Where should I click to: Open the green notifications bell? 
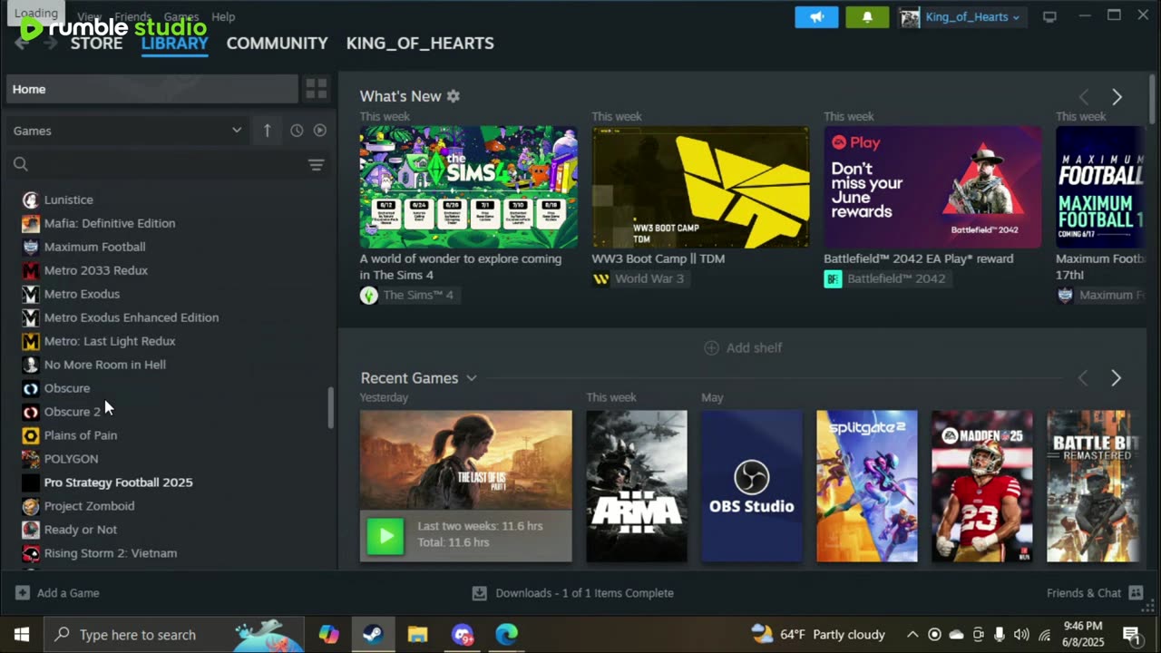tap(867, 17)
